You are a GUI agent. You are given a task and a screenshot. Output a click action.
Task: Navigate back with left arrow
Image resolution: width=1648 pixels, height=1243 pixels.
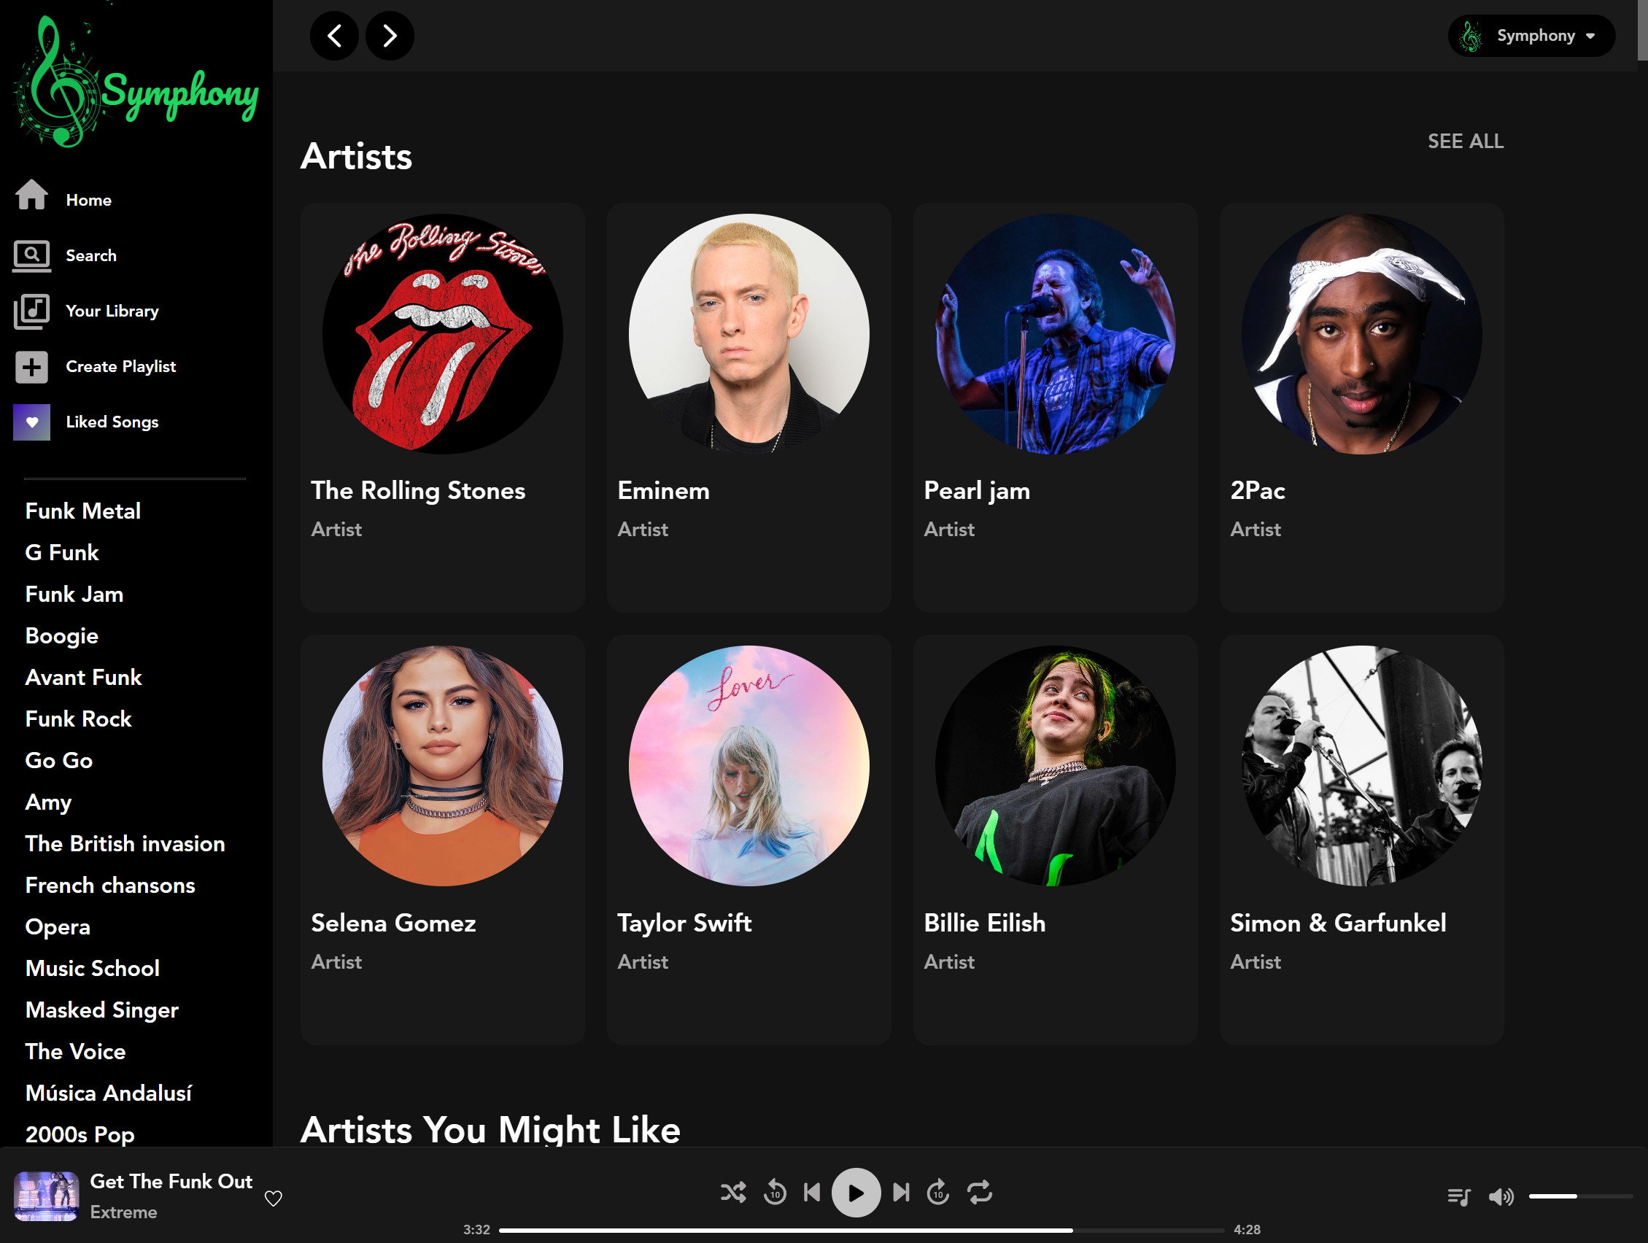click(335, 36)
